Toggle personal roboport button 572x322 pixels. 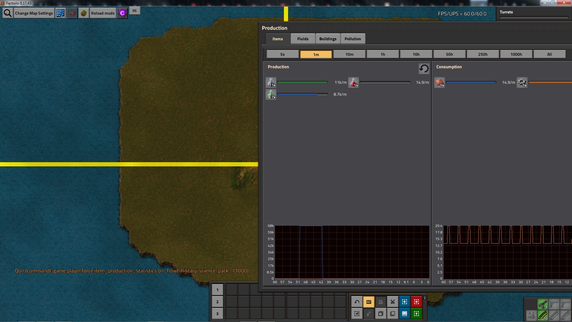(x=381, y=302)
